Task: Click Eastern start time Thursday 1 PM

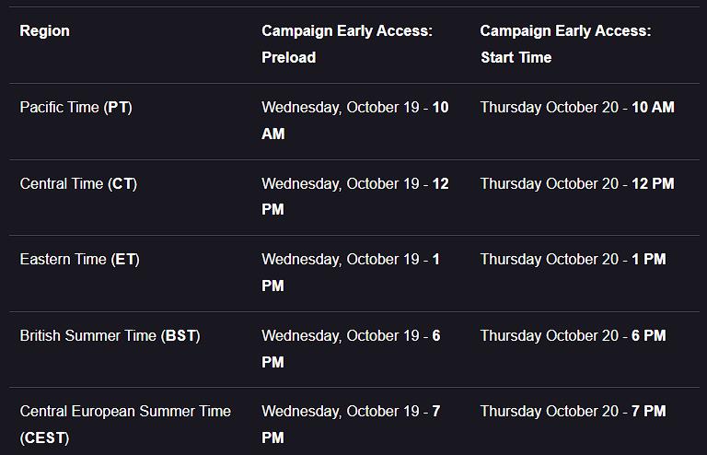Action: 573,260
